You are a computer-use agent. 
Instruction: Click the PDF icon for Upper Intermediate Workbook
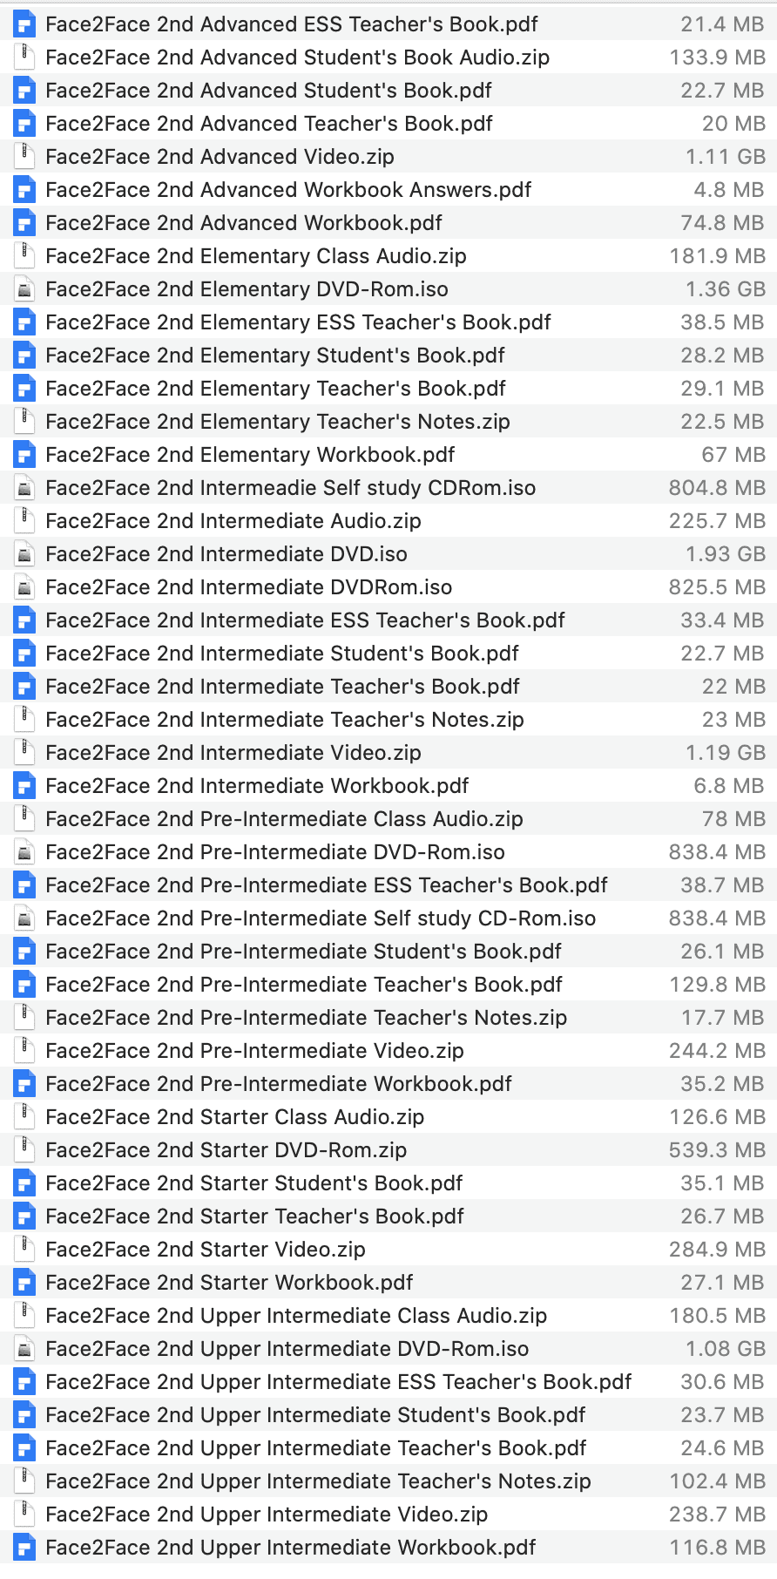[24, 1547]
